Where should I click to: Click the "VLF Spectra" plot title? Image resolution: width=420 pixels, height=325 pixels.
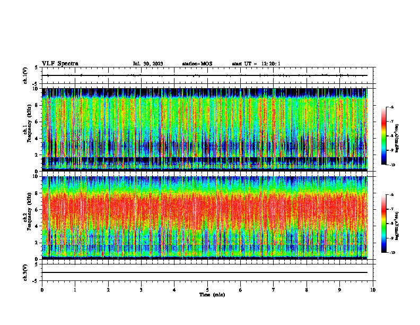click(60, 64)
